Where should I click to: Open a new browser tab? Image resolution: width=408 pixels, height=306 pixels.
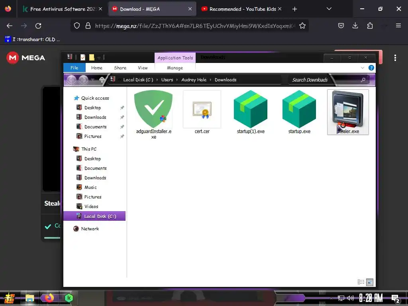[x=294, y=9]
